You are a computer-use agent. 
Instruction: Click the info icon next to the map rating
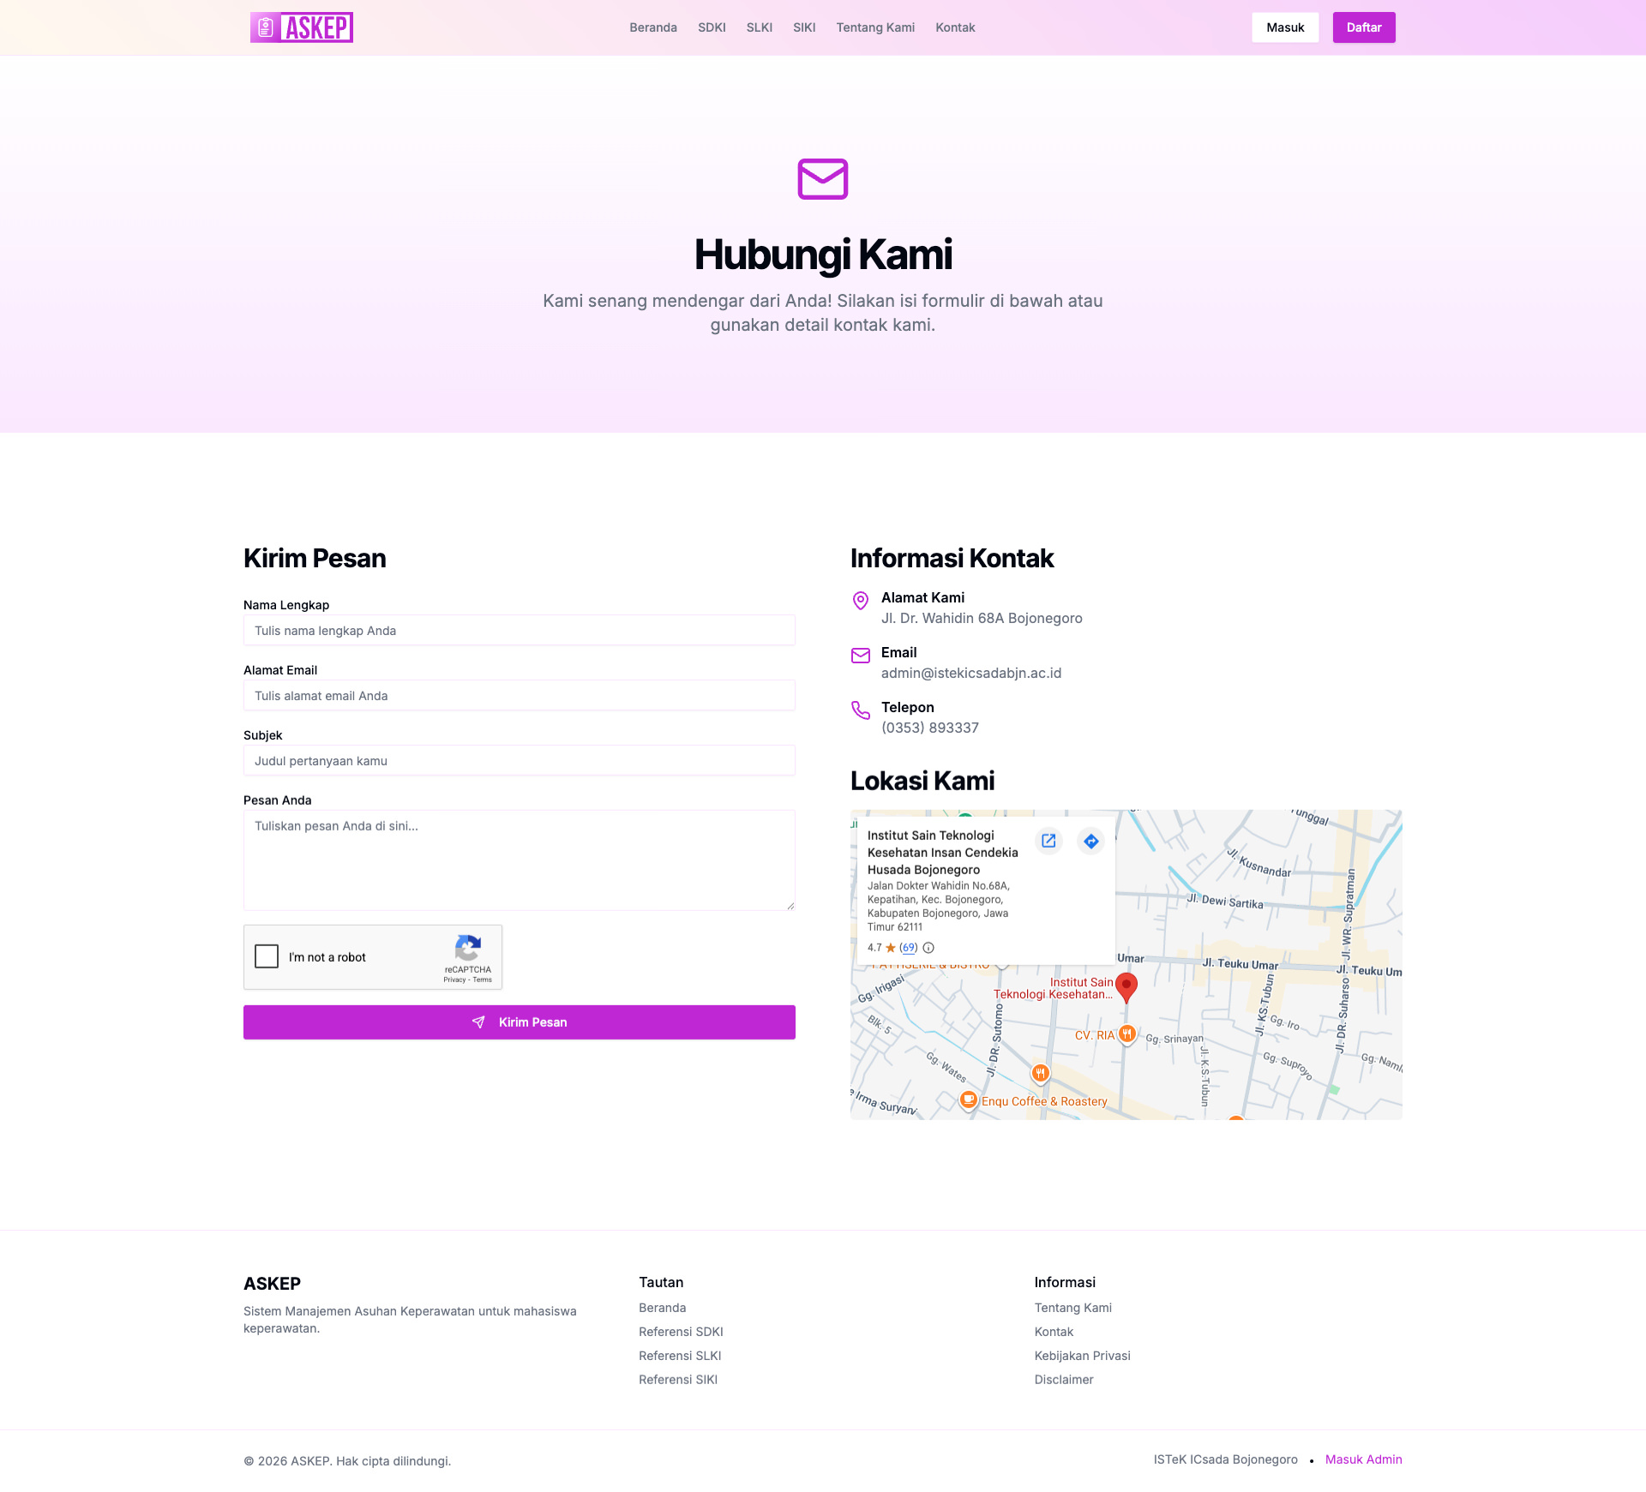tap(928, 948)
